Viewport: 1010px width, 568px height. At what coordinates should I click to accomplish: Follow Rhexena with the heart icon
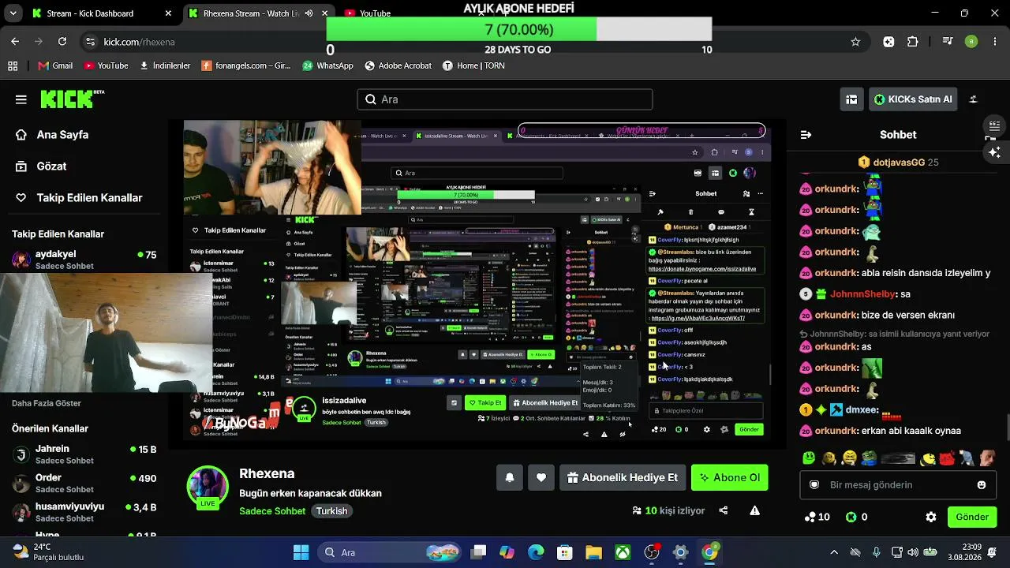pyautogui.click(x=541, y=477)
